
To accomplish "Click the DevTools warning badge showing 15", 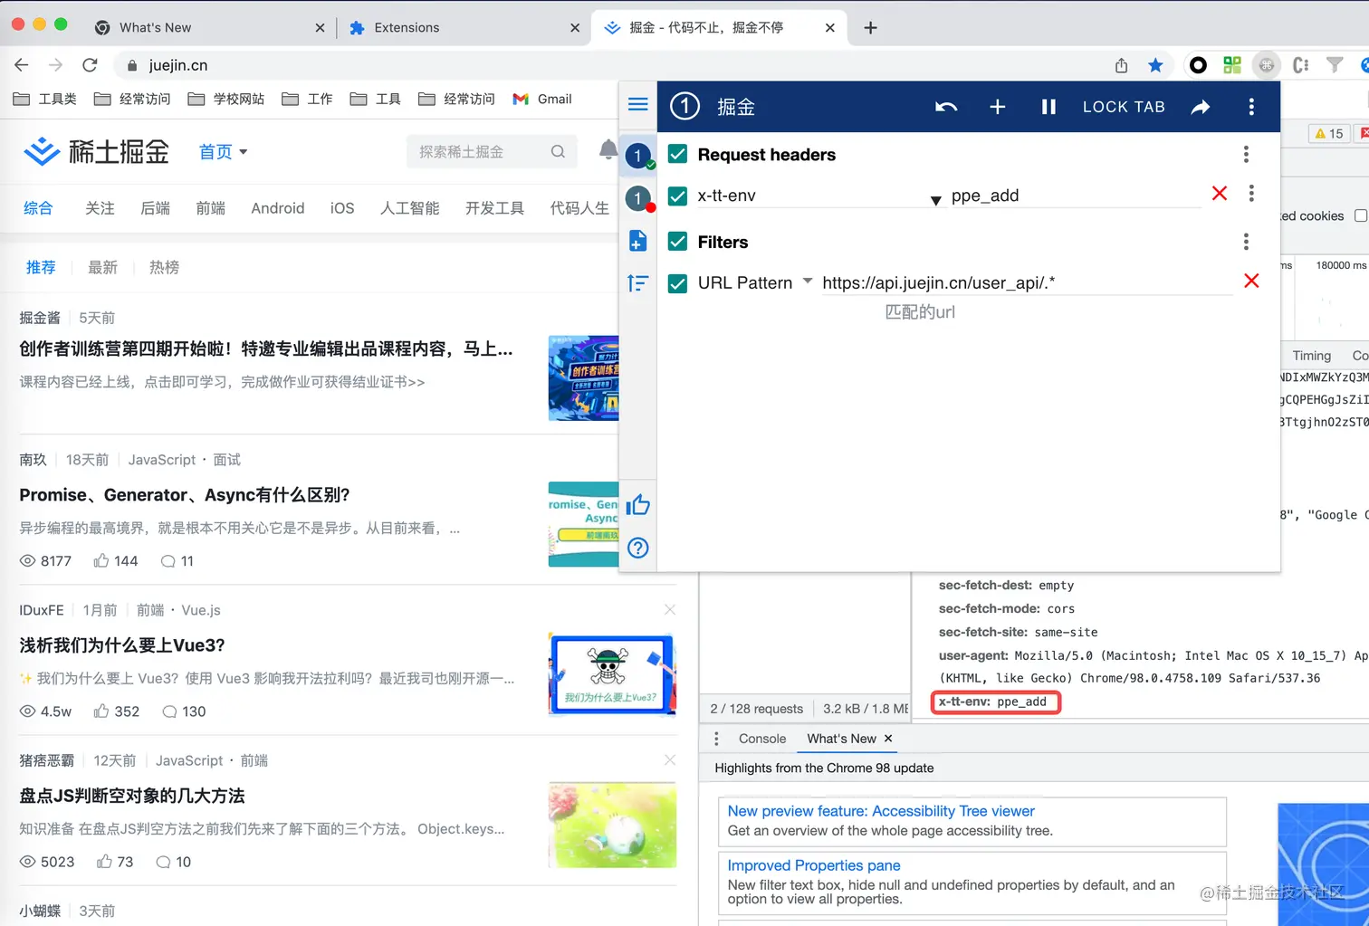I will click(x=1328, y=133).
